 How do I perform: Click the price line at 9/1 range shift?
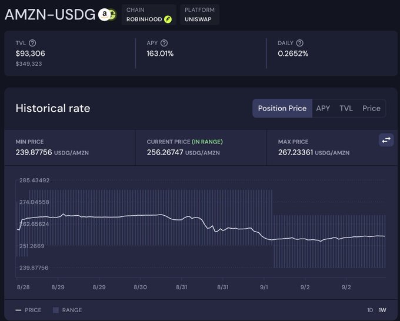(x=272, y=240)
